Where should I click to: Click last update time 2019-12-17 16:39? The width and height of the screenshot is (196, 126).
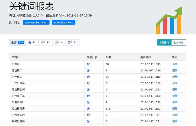tap(79, 15)
